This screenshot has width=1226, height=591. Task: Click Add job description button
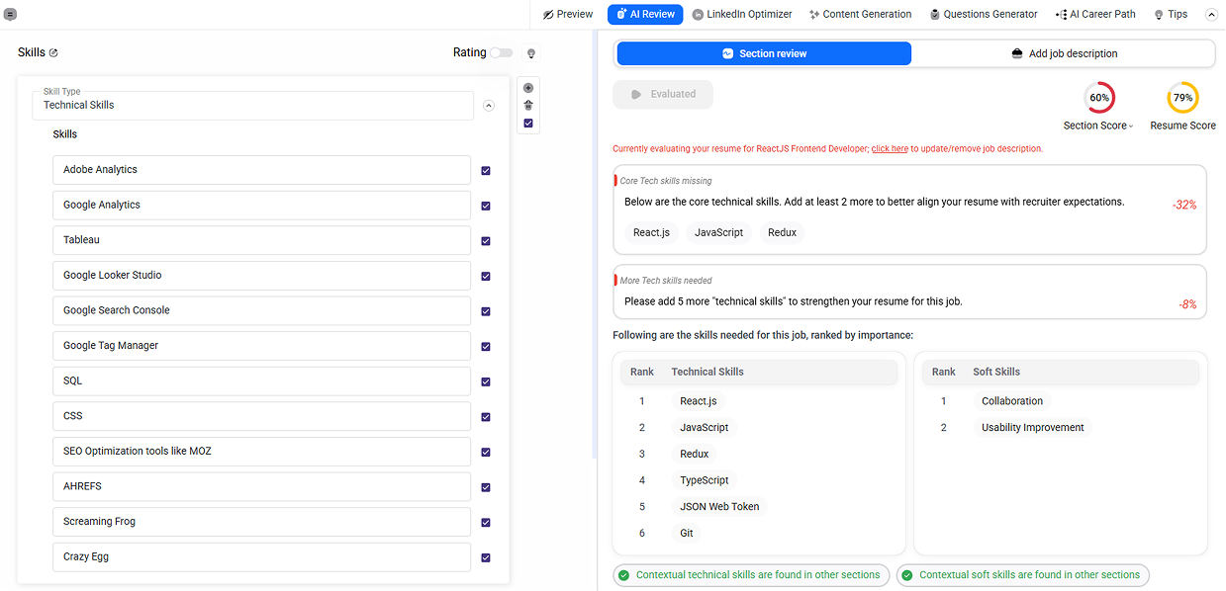(1065, 53)
